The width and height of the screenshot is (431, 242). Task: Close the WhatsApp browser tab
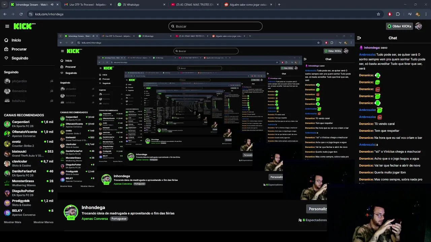tap(164, 5)
